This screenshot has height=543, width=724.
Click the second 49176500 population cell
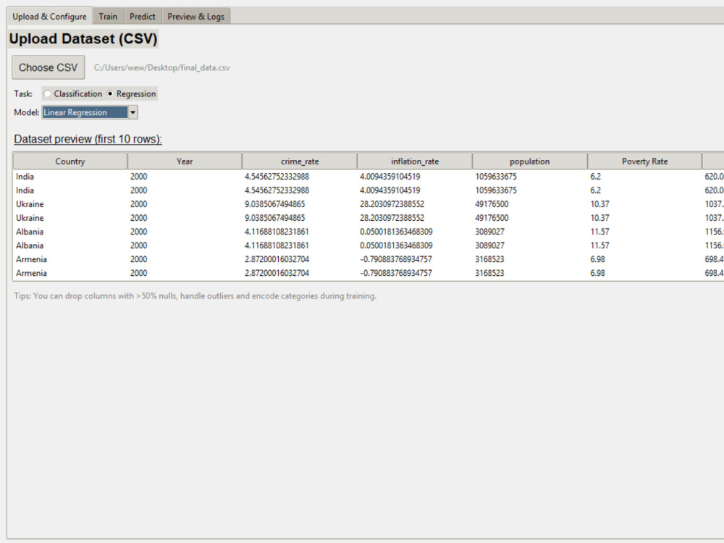tap(492, 218)
